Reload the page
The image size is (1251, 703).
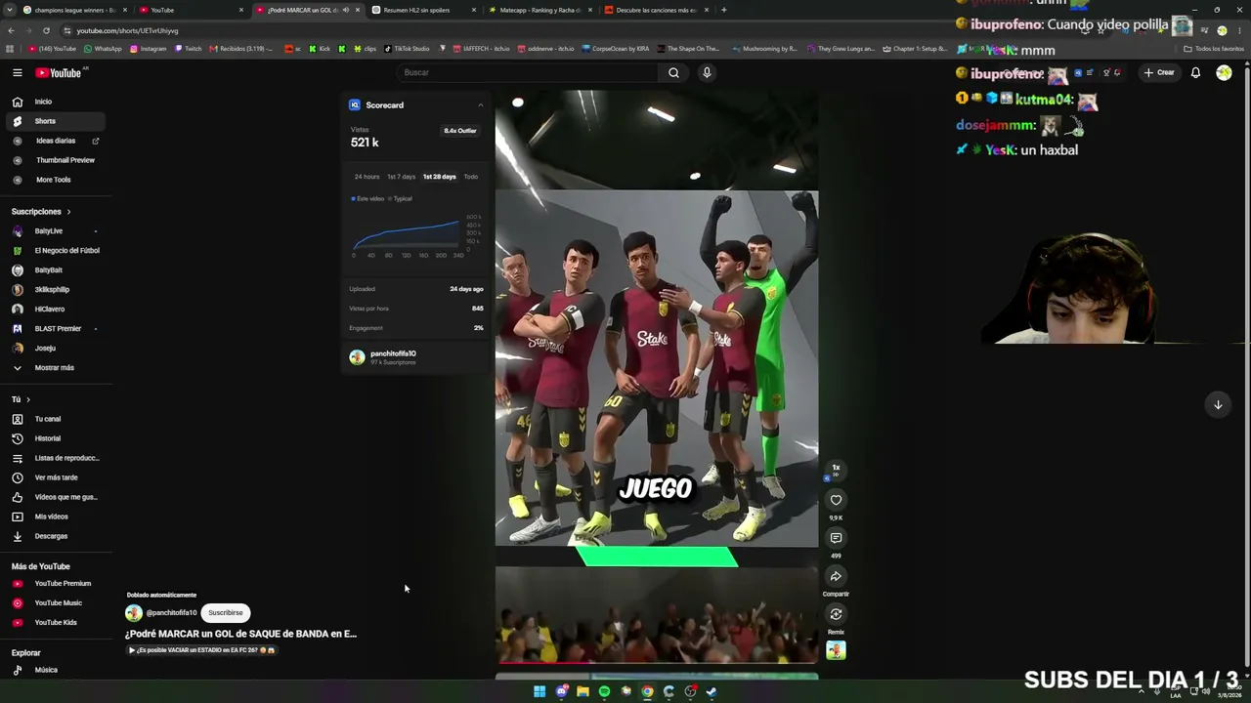[46, 30]
